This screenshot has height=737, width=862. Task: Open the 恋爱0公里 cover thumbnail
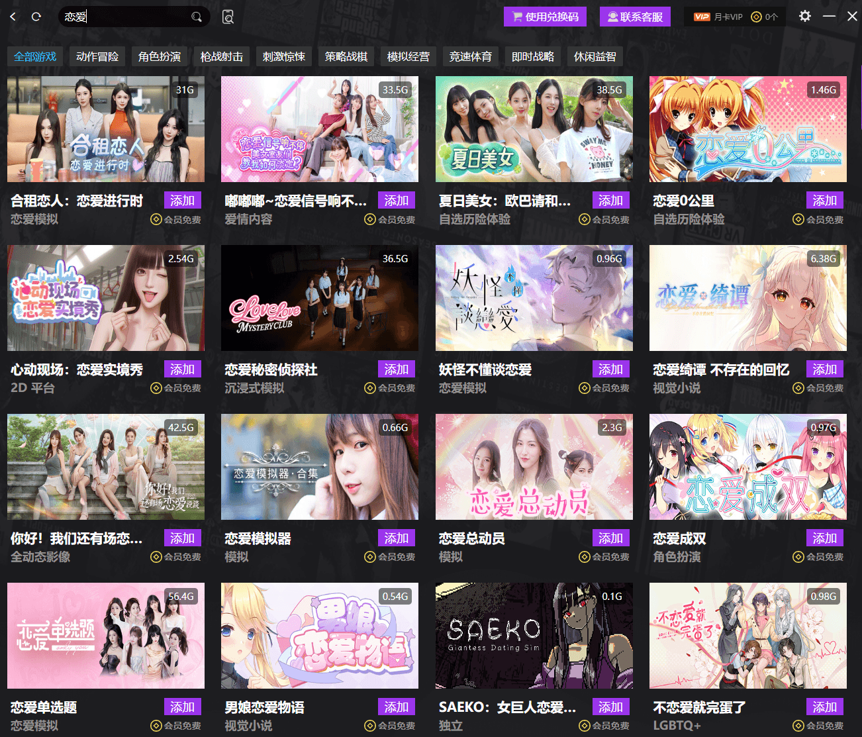[748, 129]
